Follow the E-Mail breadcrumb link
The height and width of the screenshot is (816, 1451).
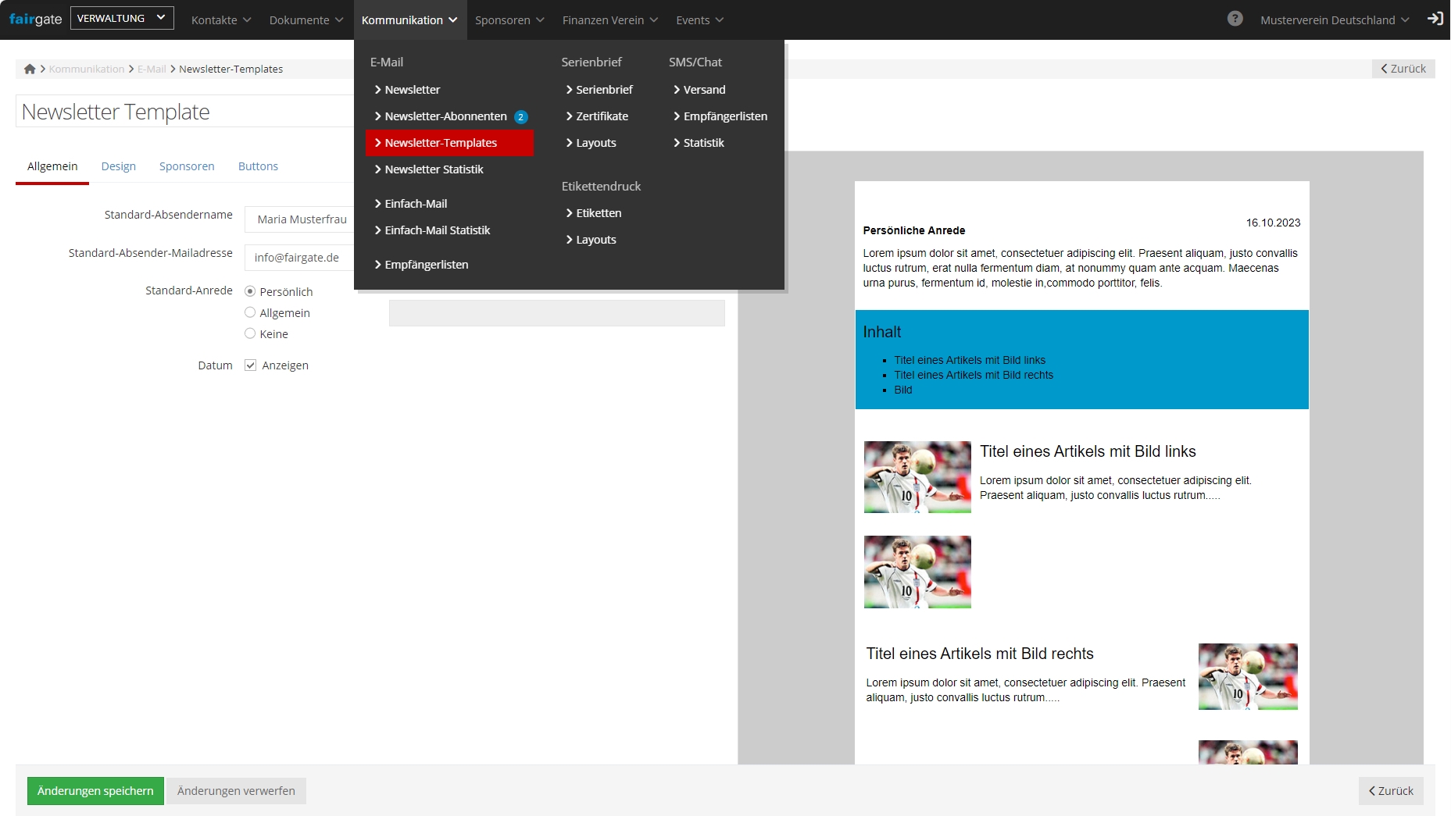tap(152, 69)
